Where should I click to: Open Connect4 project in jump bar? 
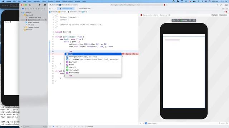click(53, 12)
